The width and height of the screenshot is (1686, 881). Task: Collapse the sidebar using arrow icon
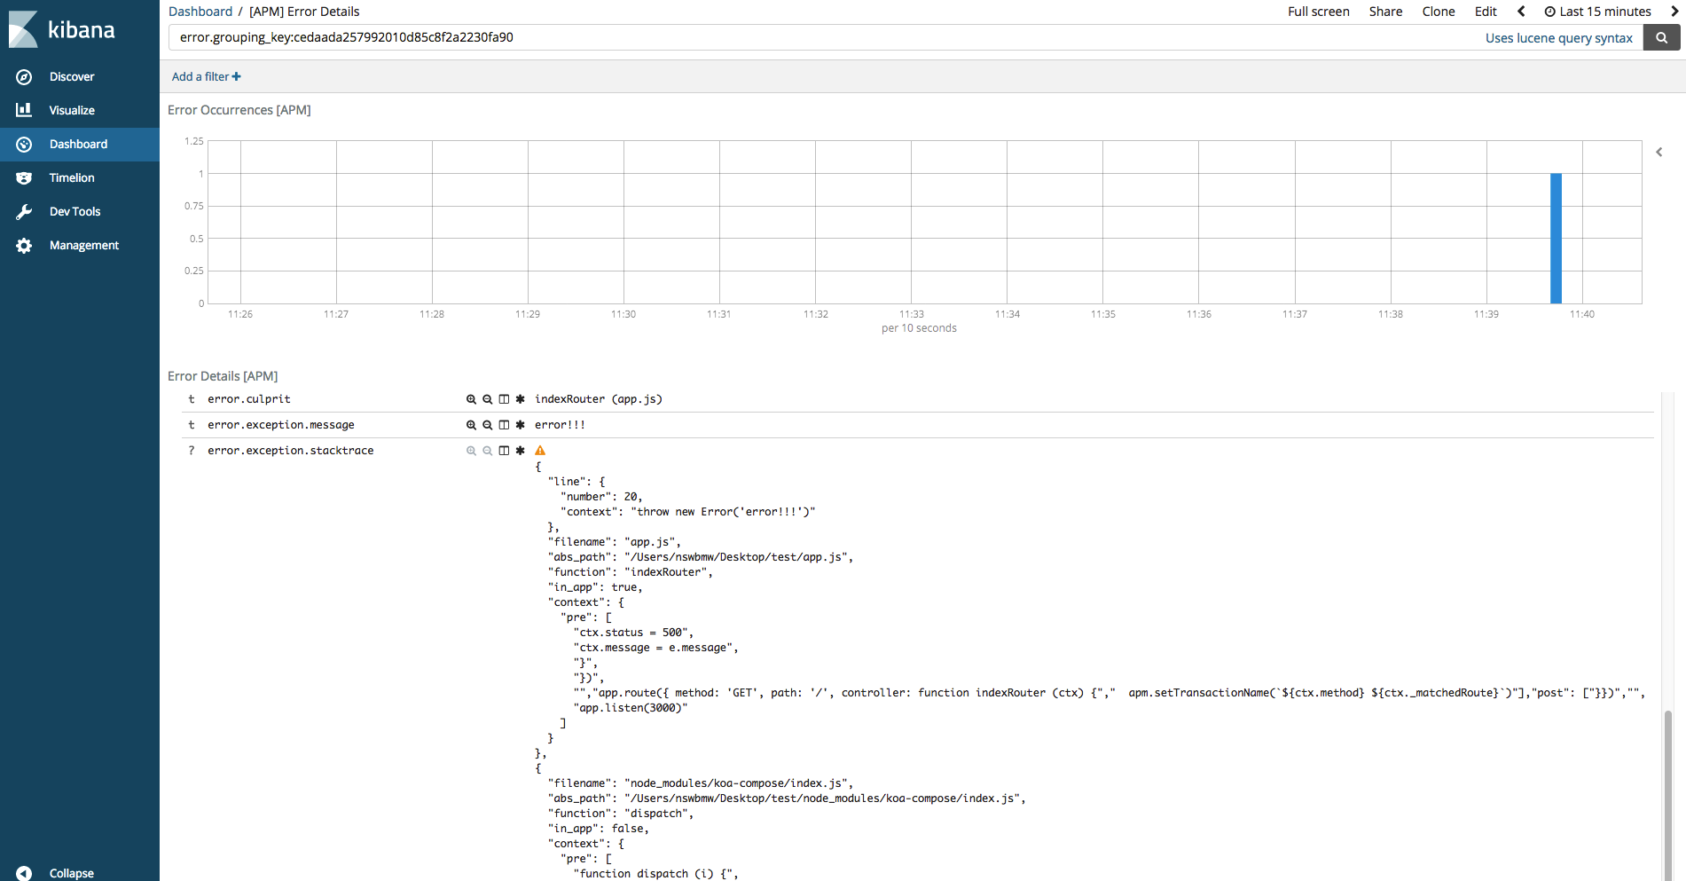(24, 873)
